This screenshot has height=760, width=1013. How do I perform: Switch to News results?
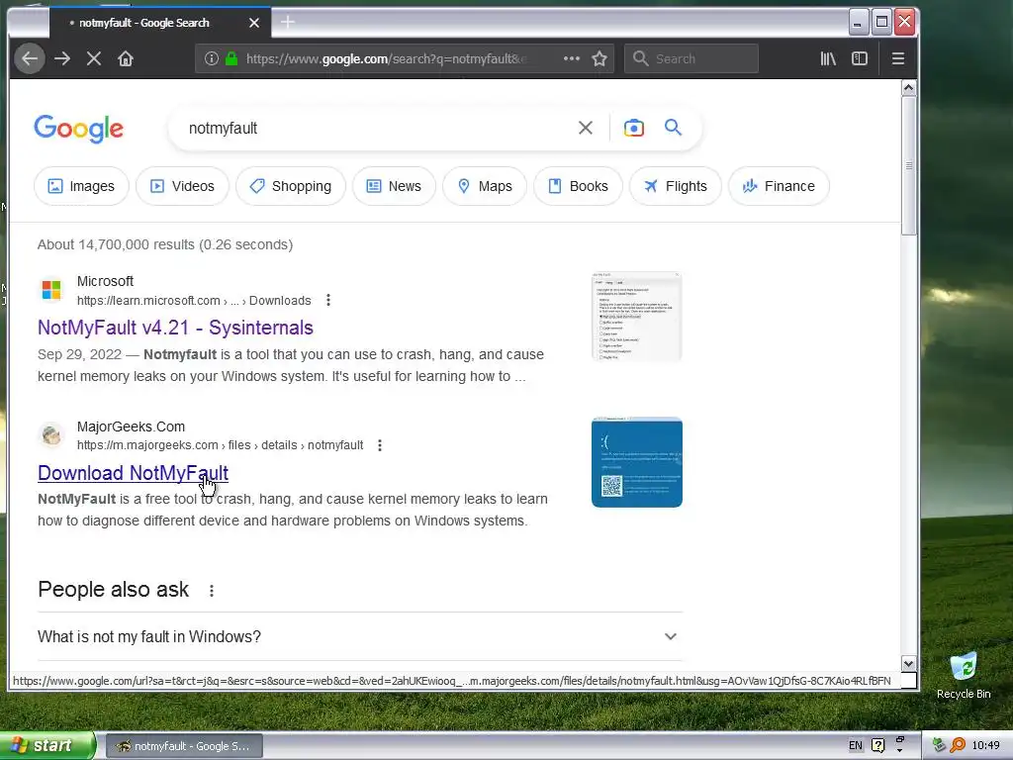click(x=394, y=186)
